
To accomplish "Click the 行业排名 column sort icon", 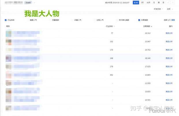I will (115, 26).
